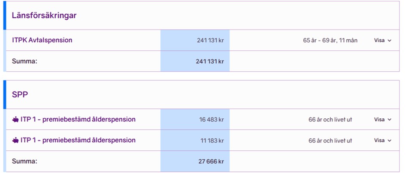
Task: Click the 16 483 kr amount cell
Action: 195,119
